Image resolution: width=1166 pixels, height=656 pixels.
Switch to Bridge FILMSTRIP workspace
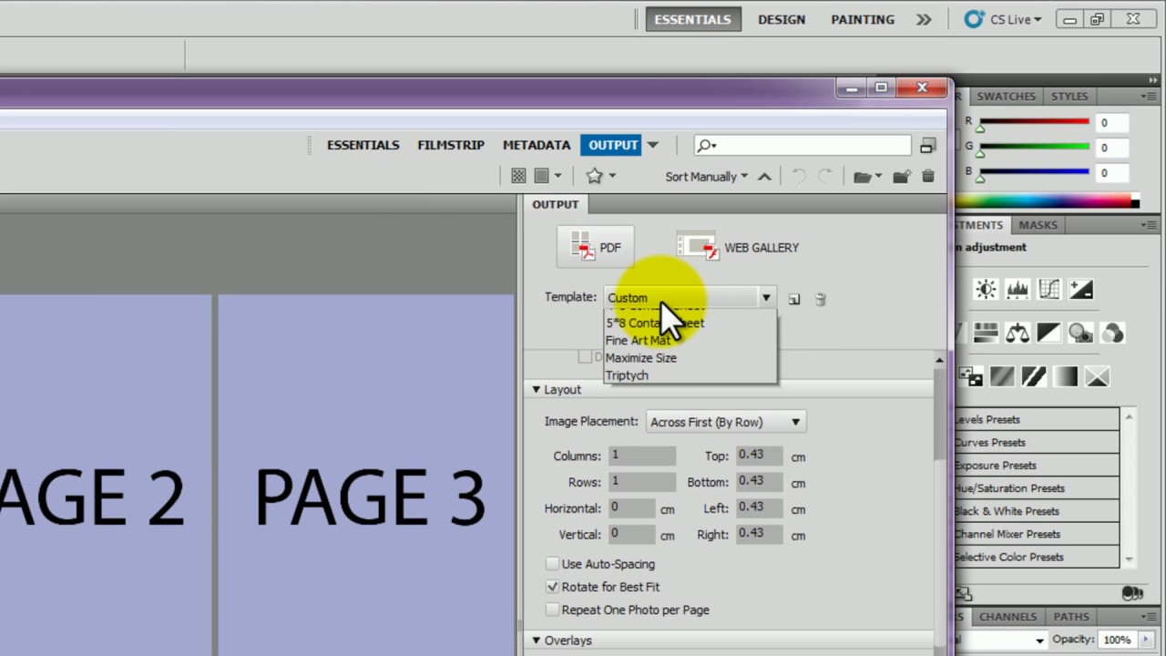pos(451,145)
